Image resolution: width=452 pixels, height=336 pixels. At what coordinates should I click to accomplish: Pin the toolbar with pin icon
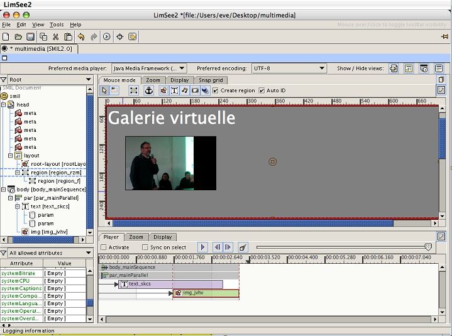pos(444,36)
